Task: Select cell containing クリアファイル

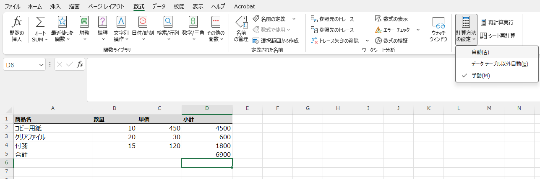Action: coord(52,137)
